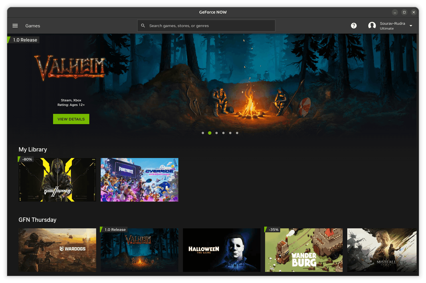Maximize the GeForce NOW window
Image resolution: width=426 pixels, height=283 pixels.
(x=404, y=12)
